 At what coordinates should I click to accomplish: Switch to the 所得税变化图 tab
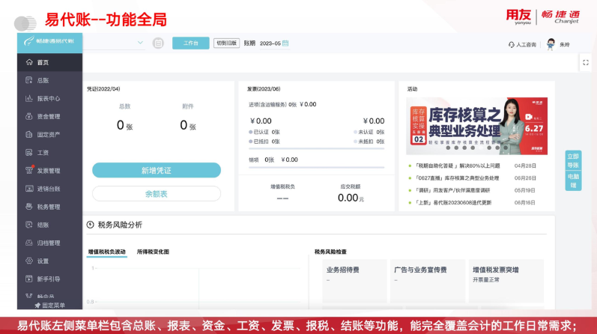coord(153,252)
